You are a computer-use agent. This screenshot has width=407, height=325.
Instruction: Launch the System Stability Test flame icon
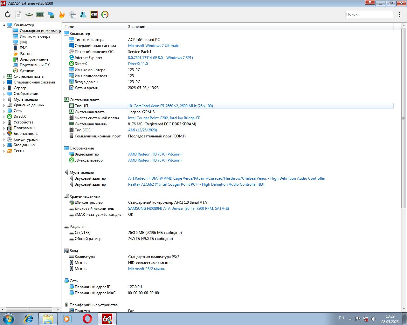coord(62,15)
